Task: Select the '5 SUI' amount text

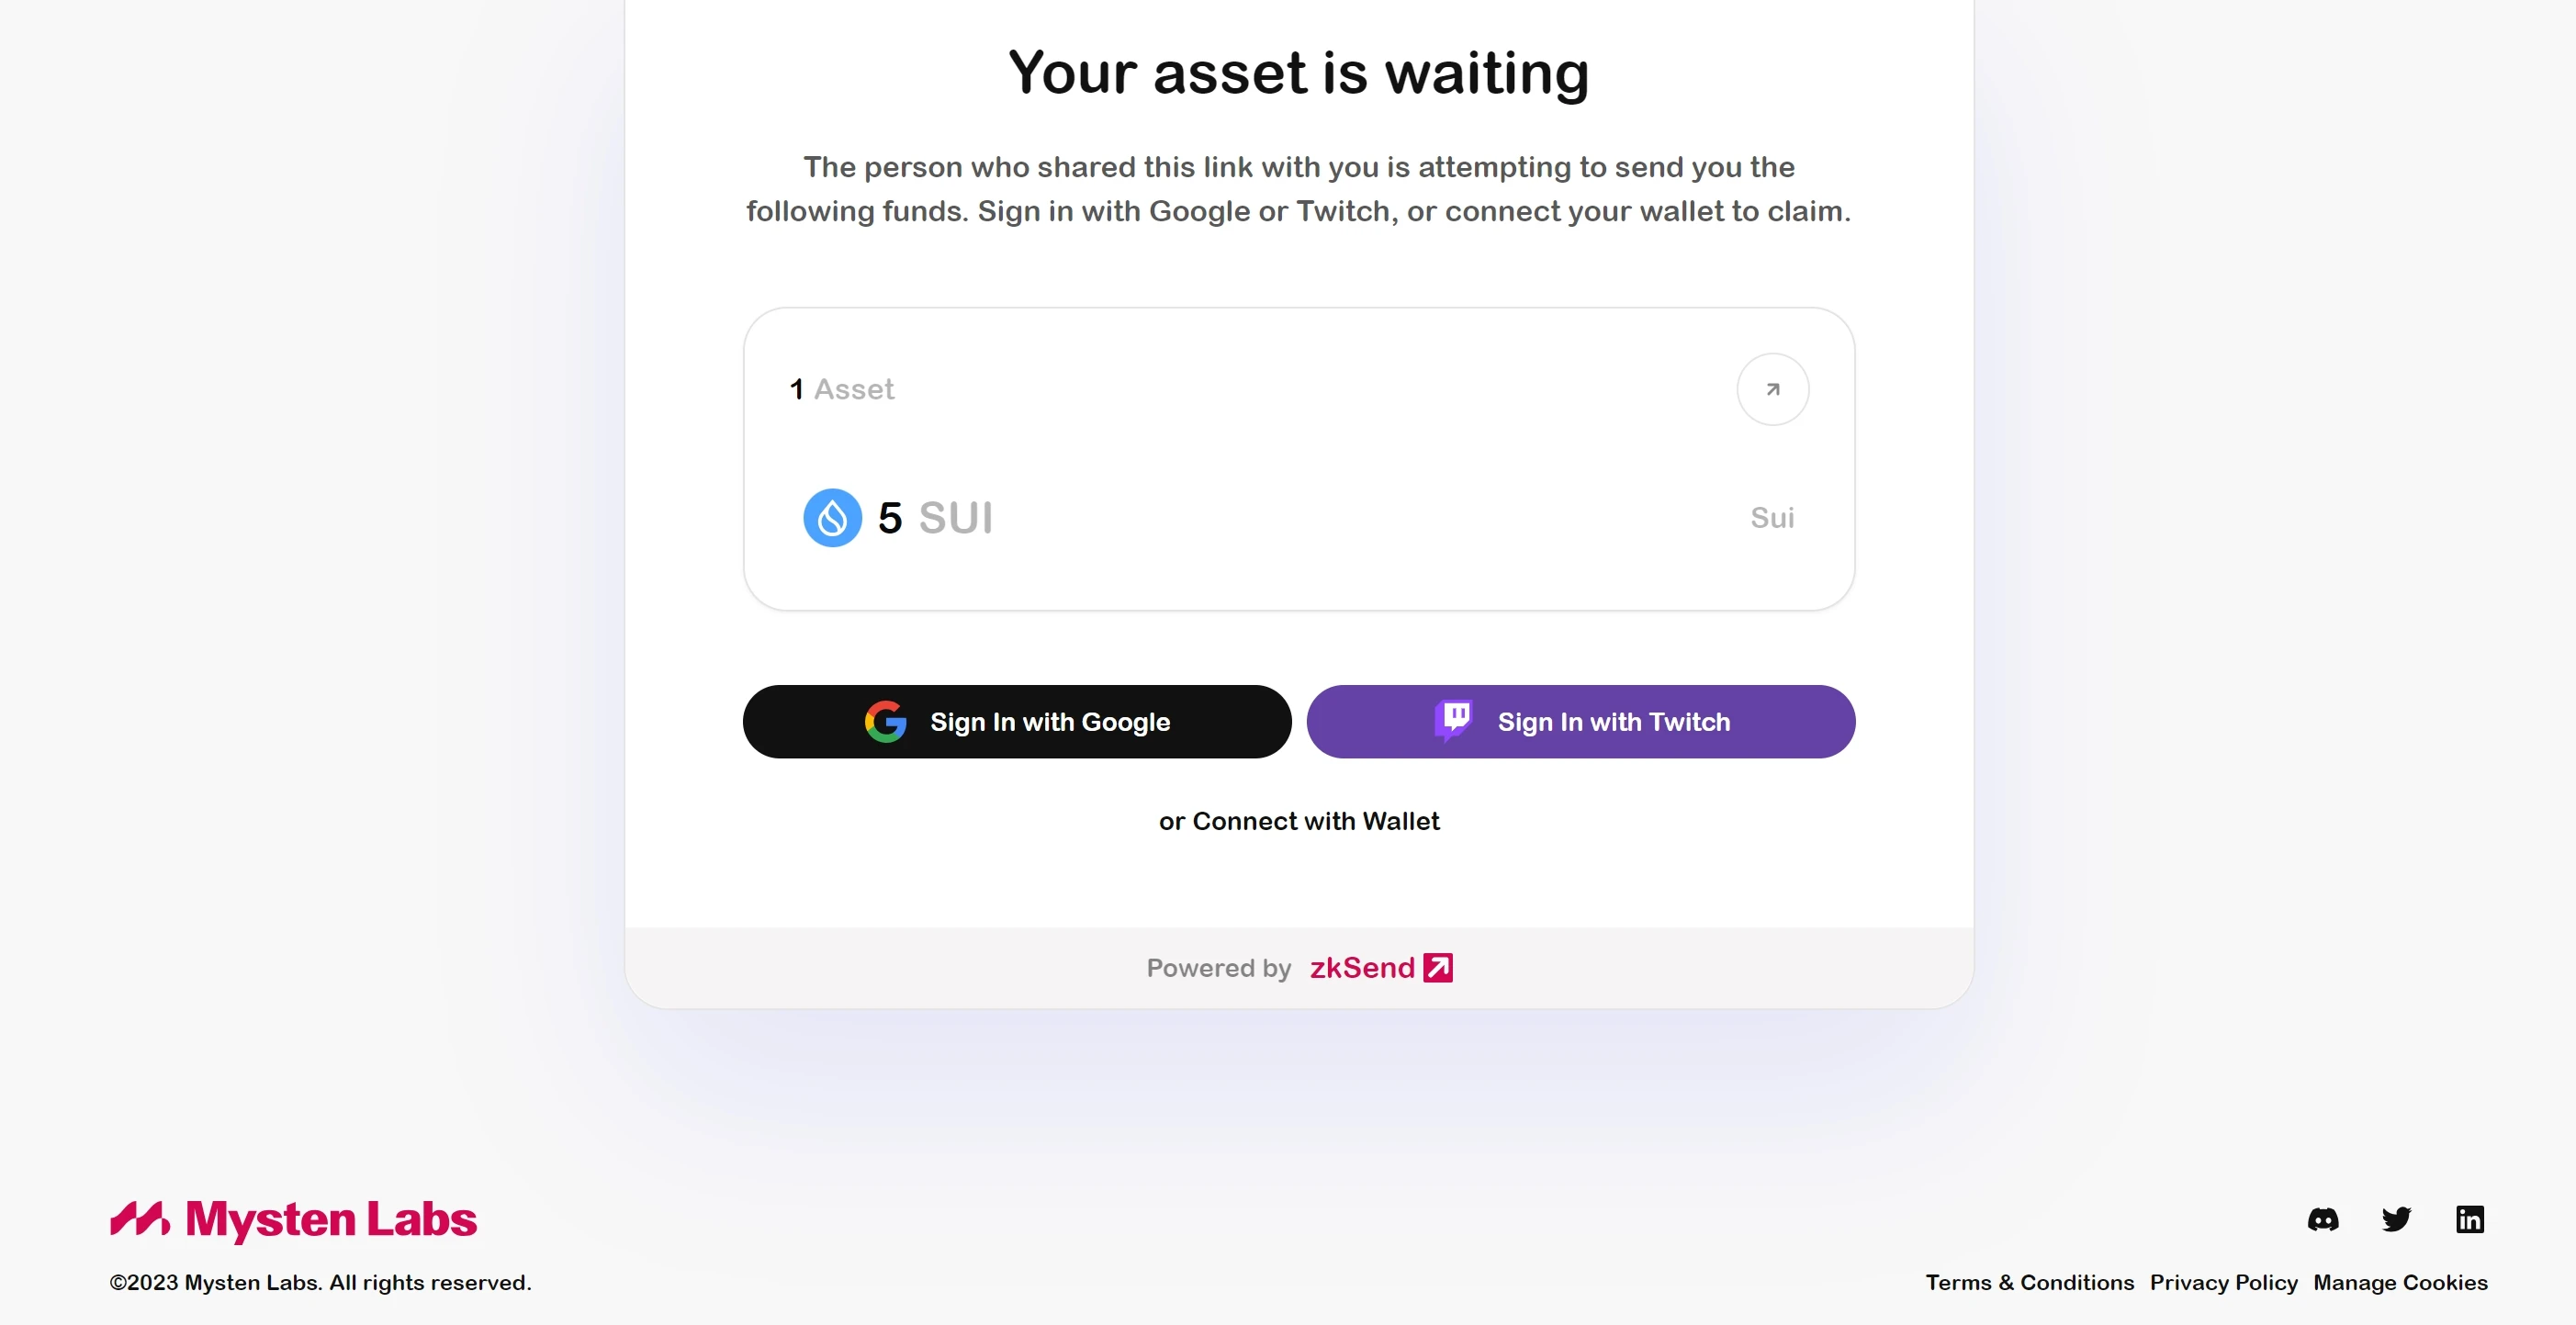Action: click(935, 518)
